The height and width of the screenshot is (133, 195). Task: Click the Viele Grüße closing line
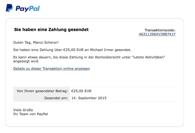(x=23, y=110)
